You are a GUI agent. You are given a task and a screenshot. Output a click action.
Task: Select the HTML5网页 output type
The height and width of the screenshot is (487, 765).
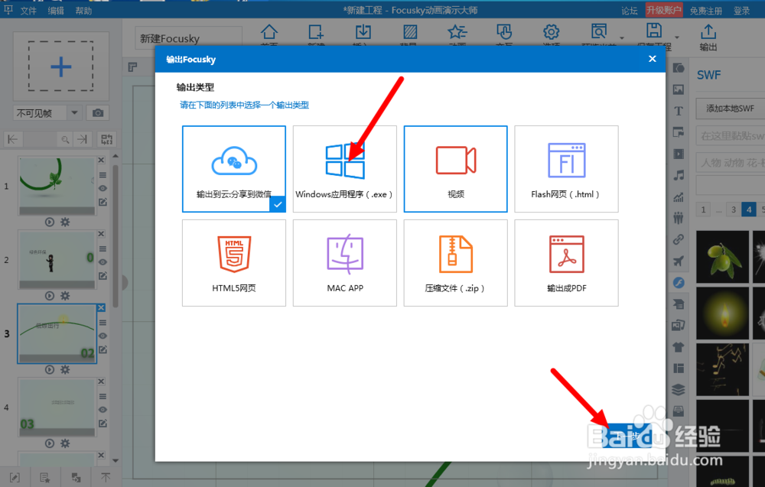click(x=233, y=263)
